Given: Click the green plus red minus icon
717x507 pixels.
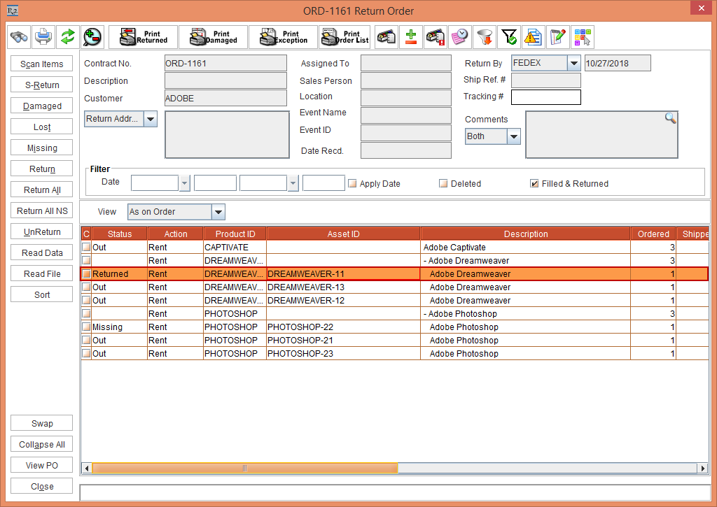Looking at the screenshot, I should [411, 37].
